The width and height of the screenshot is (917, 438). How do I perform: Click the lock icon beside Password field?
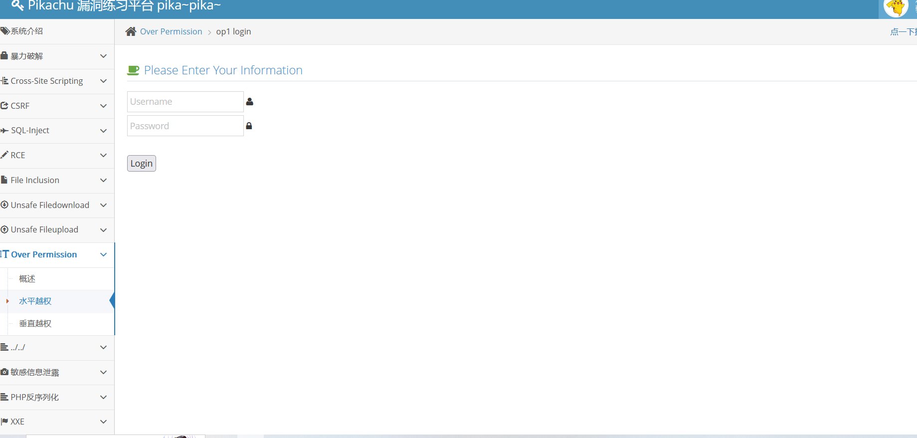click(249, 126)
